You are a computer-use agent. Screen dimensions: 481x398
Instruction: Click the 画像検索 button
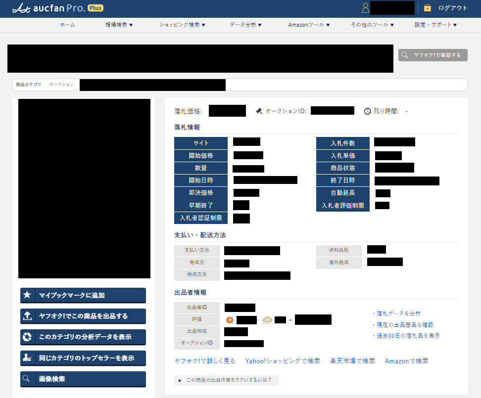83,379
